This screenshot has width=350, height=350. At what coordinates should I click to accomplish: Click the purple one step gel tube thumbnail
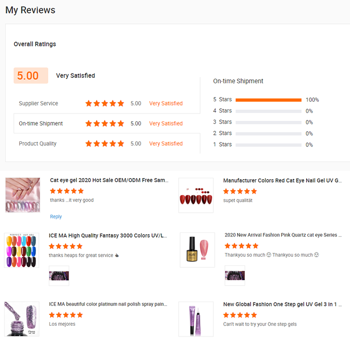196,319
